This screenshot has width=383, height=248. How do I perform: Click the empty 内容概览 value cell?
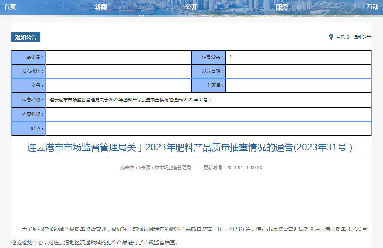point(208,114)
